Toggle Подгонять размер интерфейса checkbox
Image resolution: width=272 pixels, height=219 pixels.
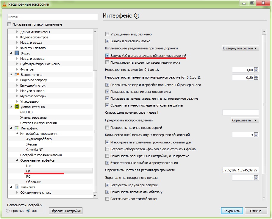pyautogui.click(x=107, y=85)
